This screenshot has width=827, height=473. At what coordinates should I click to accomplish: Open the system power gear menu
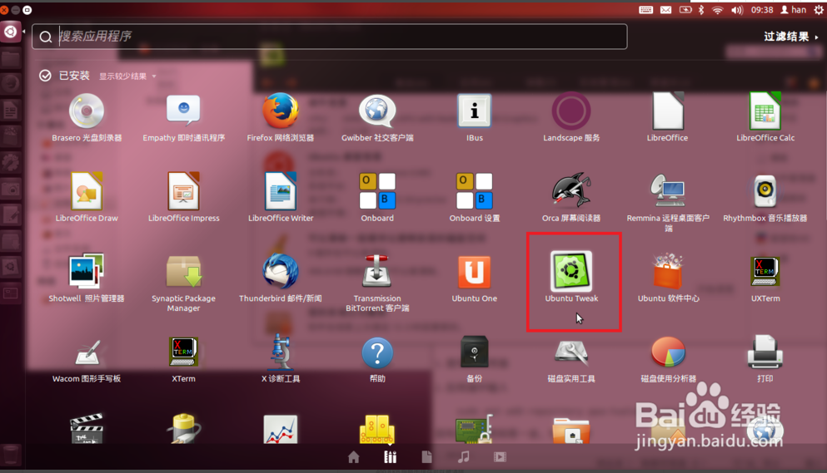(818, 9)
